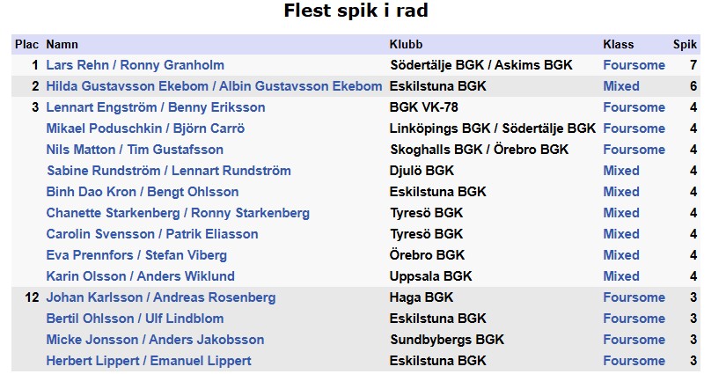Open Lars Rehn / Ronny Granholm link
Viewport: 726px width, 374px height.
(135, 65)
